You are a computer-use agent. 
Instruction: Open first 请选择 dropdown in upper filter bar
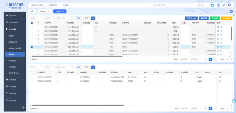pyautogui.click(x=37, y=18)
